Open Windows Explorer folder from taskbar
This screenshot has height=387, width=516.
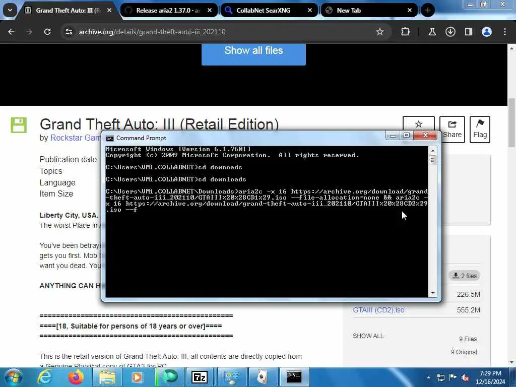pos(107,377)
